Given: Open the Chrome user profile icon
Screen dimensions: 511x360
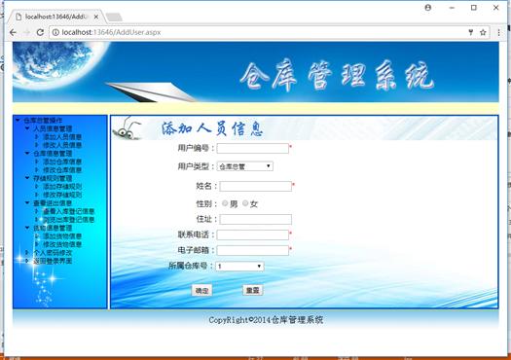Looking at the screenshot, I should [428, 8].
